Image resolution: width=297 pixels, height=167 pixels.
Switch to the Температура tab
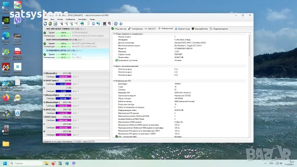tap(135, 29)
